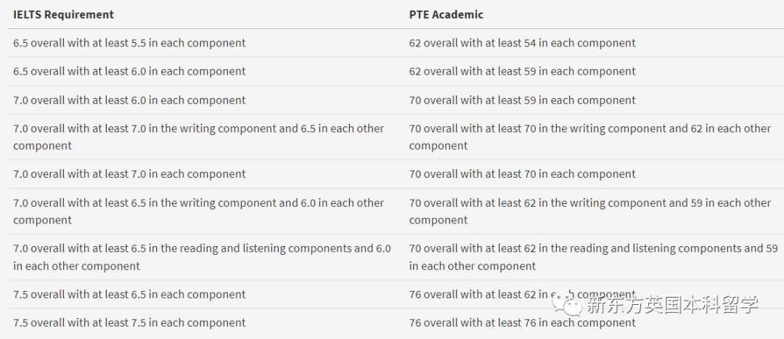Click the 新东方英国本科留学 watermark text
Viewport: 784px width, 339px height.
click(672, 304)
